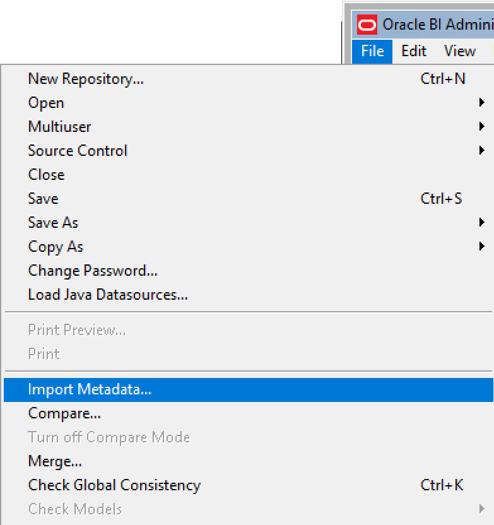The image size is (494, 525).
Task: Select New Repository menu entry
Action: pos(86,79)
